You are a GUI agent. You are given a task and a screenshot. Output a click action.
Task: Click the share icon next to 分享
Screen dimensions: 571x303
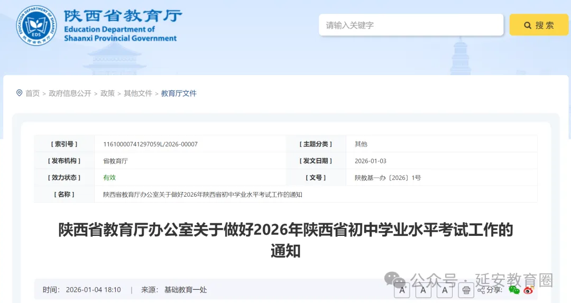(481, 290)
